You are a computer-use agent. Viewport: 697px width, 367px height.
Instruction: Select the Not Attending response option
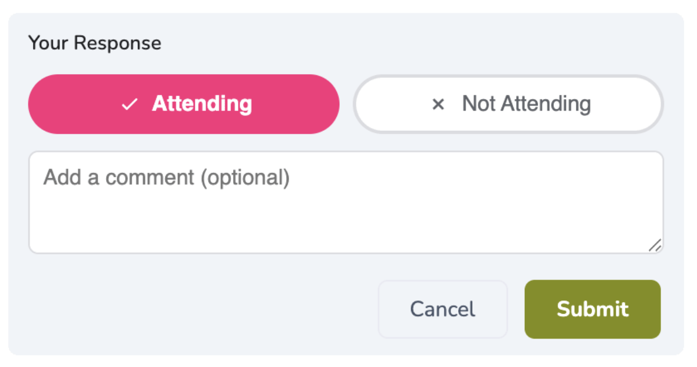(508, 104)
